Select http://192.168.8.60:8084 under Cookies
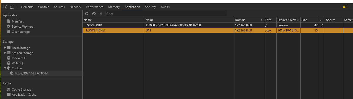 (x=31, y=73)
